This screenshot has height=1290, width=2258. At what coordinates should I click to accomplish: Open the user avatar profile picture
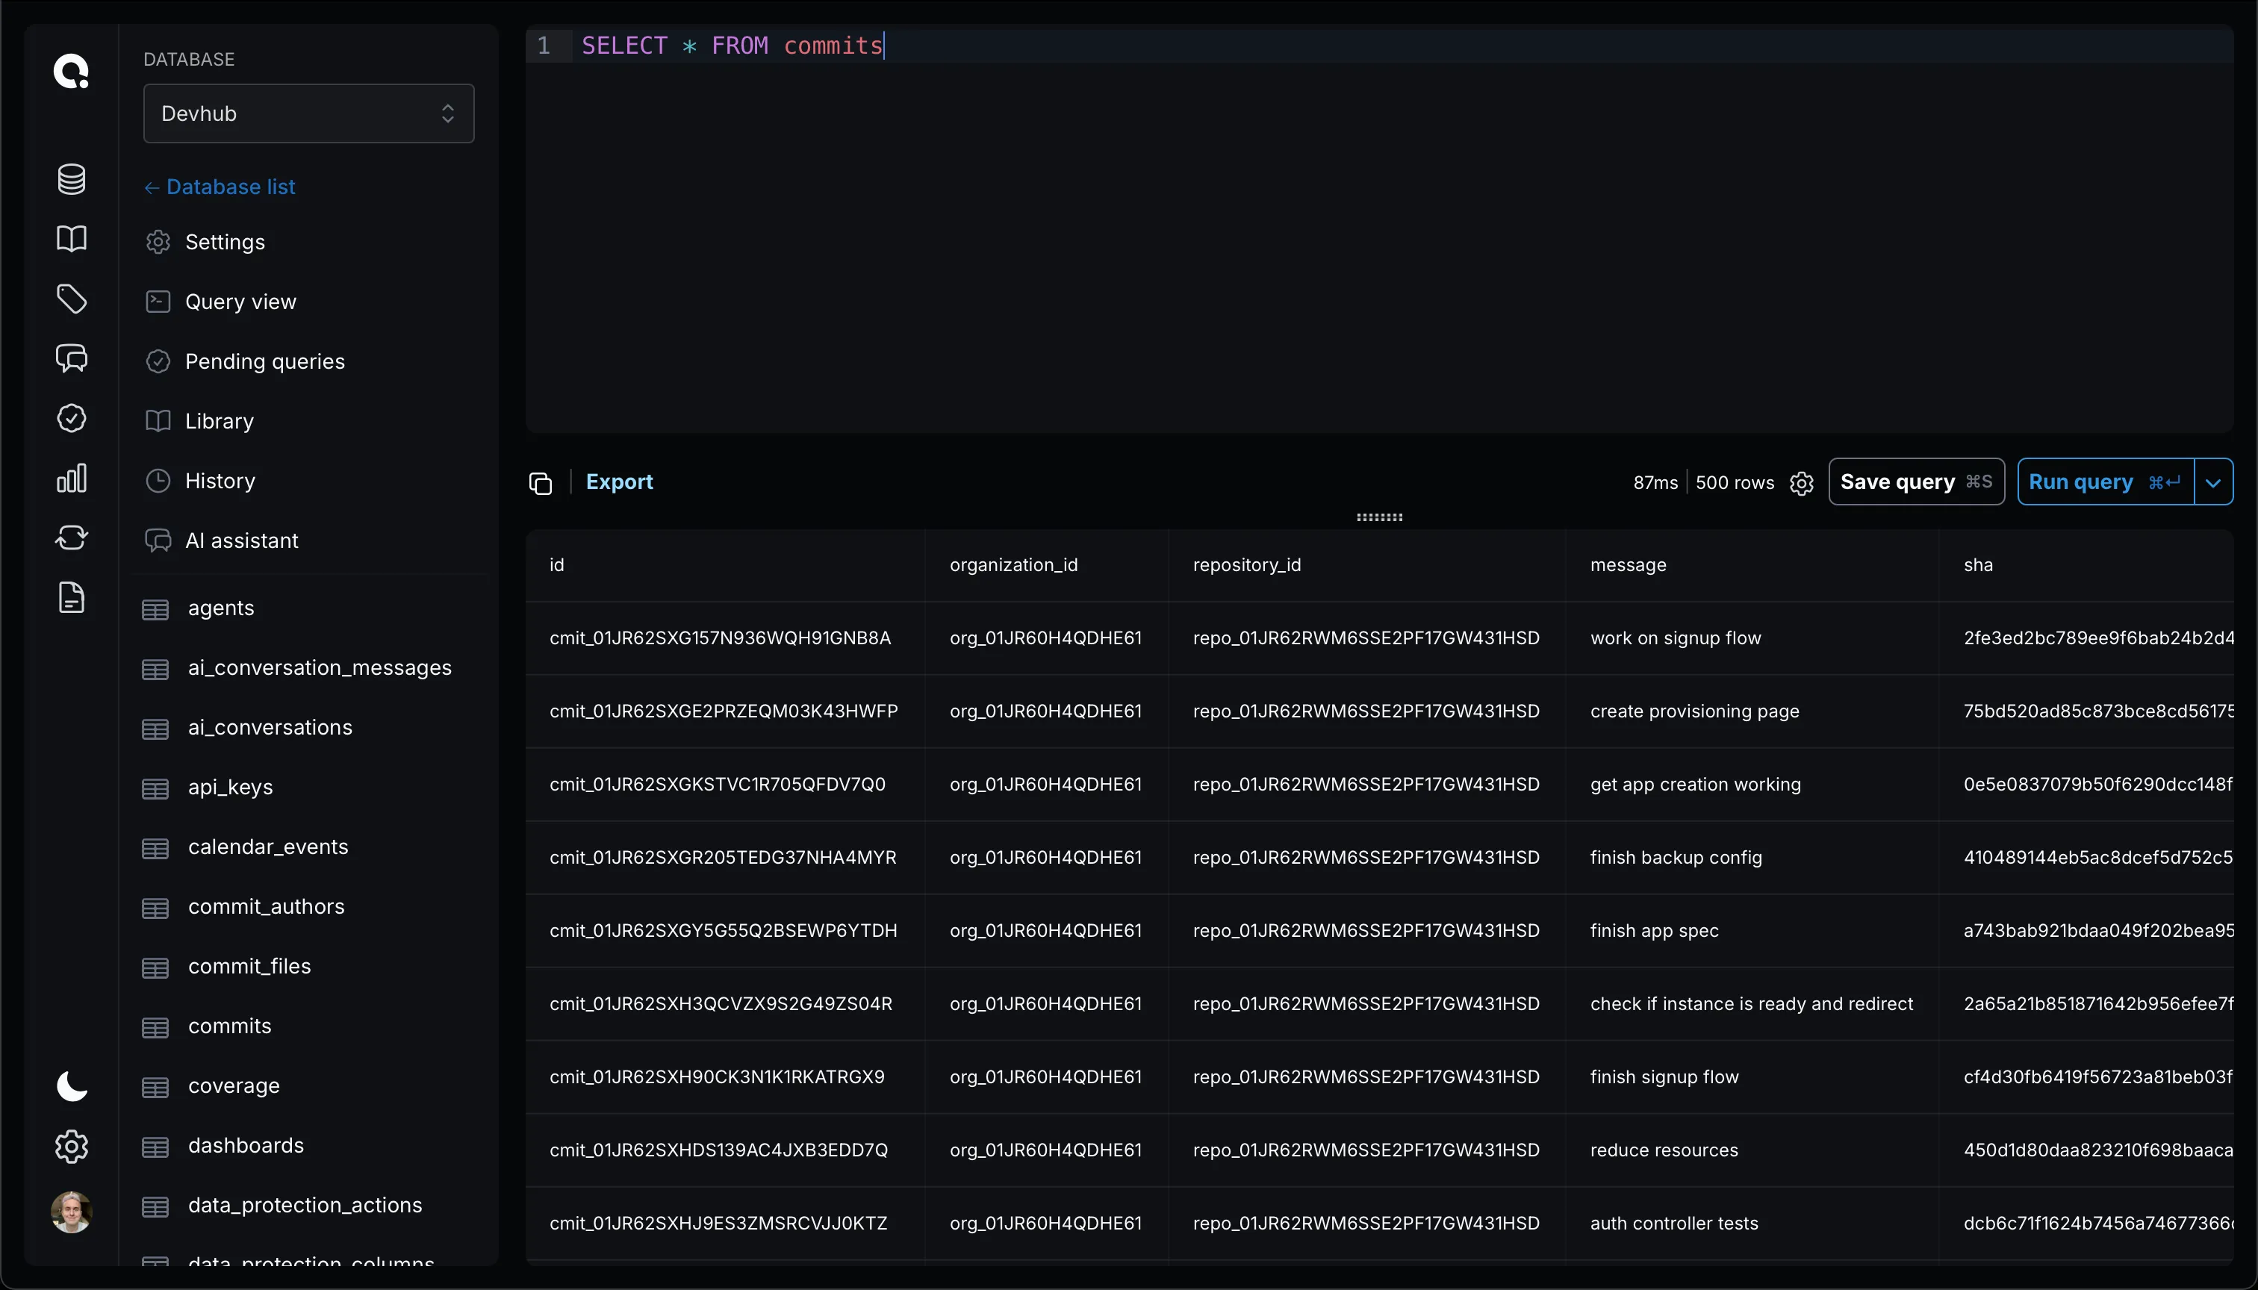pos(72,1211)
